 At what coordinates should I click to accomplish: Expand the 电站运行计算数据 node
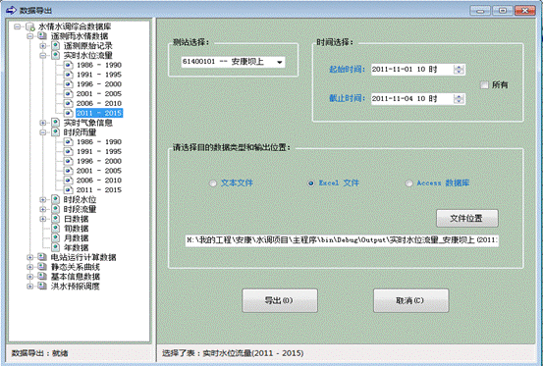tap(29, 257)
